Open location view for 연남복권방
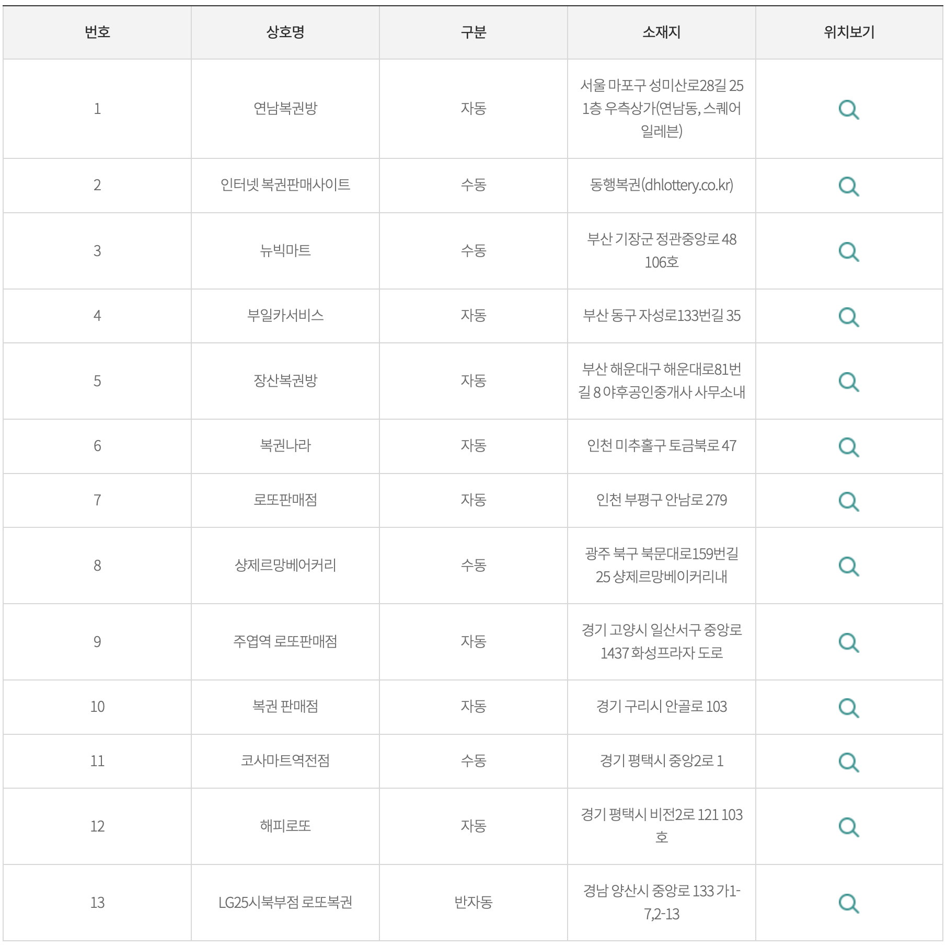946x946 pixels. tap(849, 110)
